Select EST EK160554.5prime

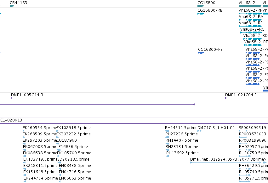[24, 131]
